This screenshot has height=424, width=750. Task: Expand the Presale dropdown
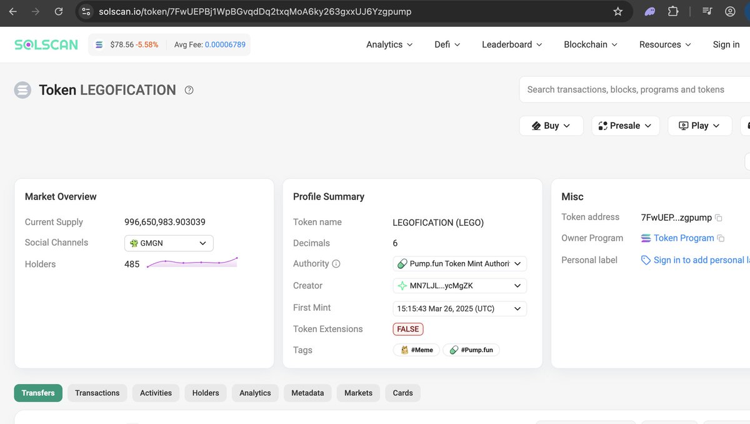(625, 126)
